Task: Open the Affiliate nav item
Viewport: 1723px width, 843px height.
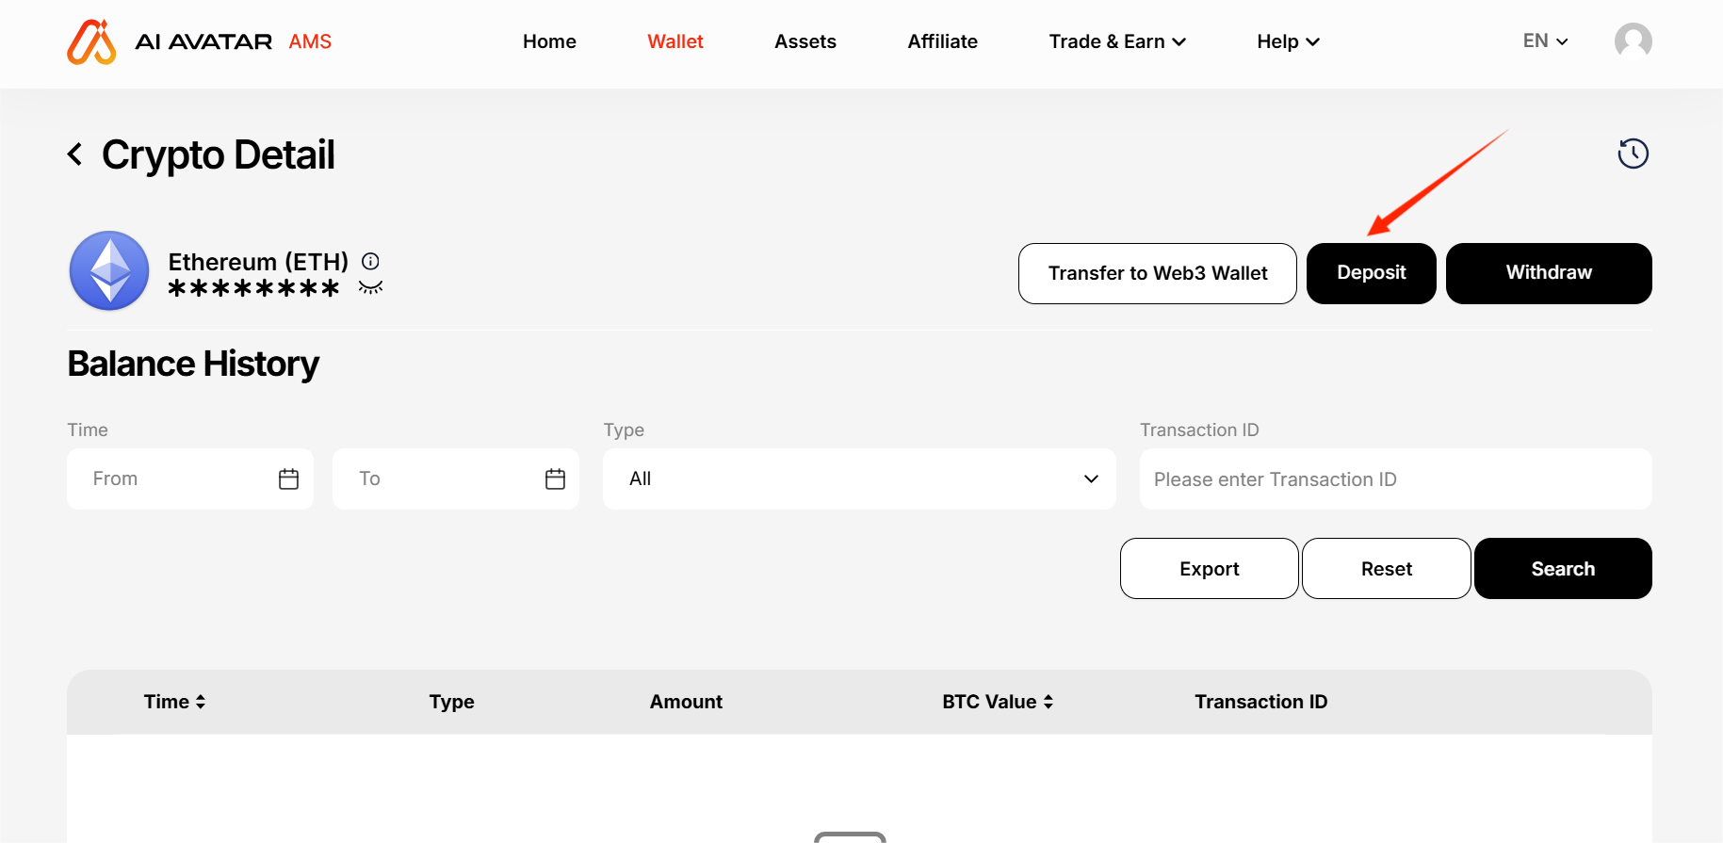Action: click(942, 41)
